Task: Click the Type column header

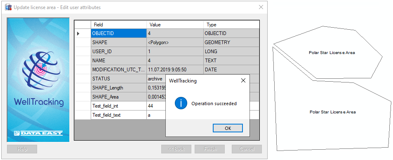Action: coord(231,25)
